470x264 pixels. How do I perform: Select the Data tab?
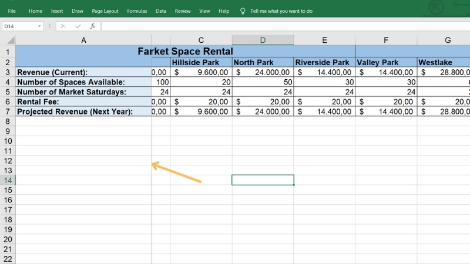pyautogui.click(x=161, y=11)
